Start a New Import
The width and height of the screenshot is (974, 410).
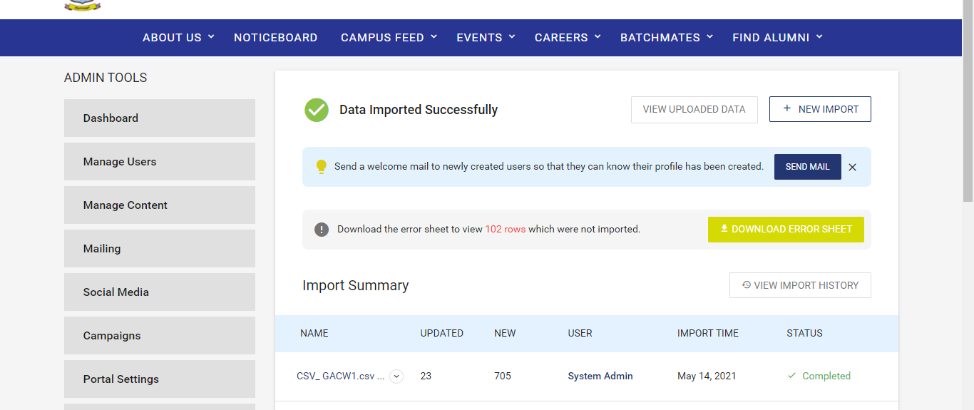point(820,109)
